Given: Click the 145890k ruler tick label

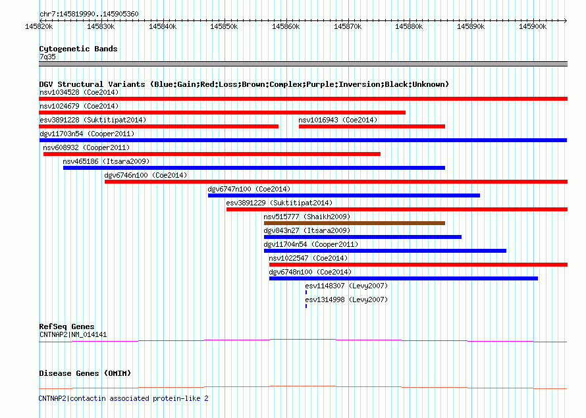Looking at the screenshot, I should 471,26.
